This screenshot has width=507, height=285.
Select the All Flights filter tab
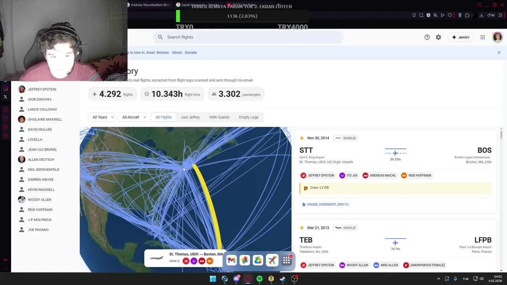[x=163, y=117]
